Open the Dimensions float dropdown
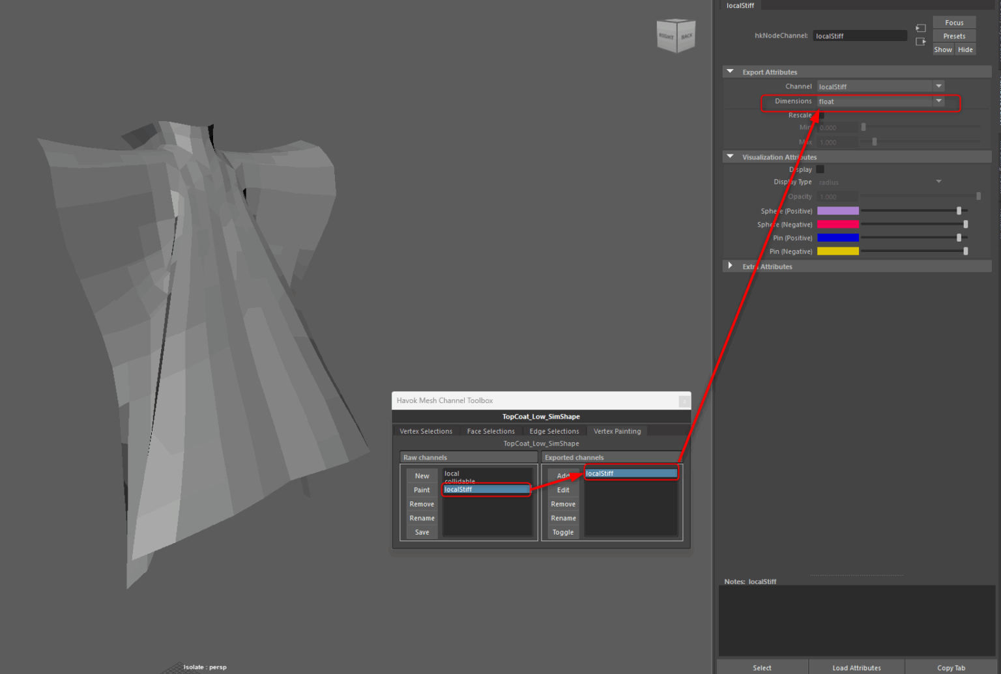This screenshot has height=674, width=1001. point(880,102)
